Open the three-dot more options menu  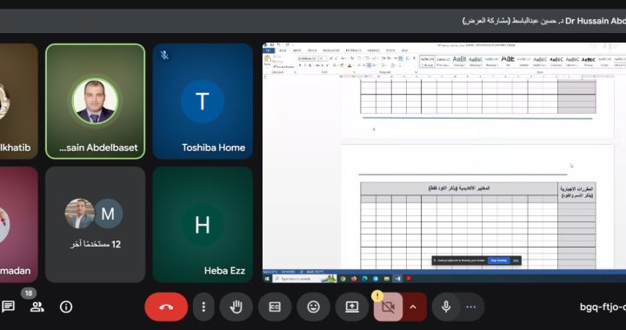(203, 307)
